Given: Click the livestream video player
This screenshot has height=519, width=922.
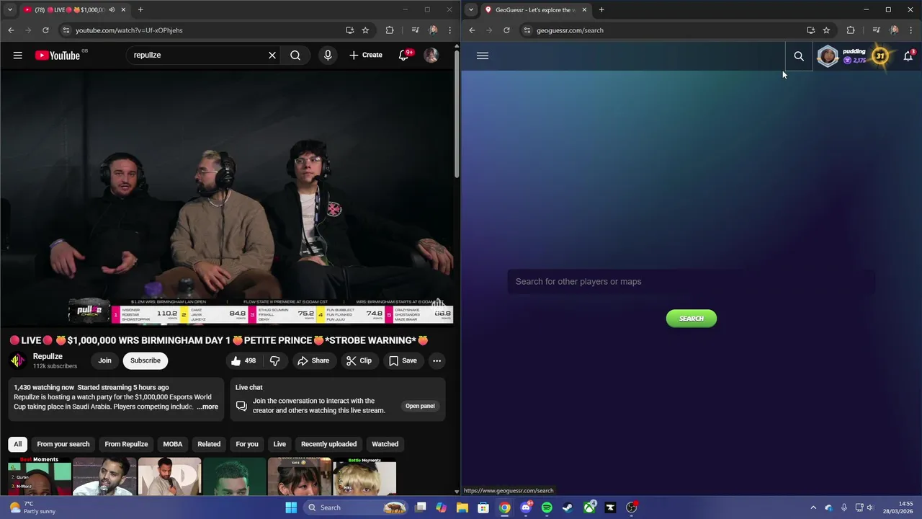Looking at the screenshot, I should (227, 198).
